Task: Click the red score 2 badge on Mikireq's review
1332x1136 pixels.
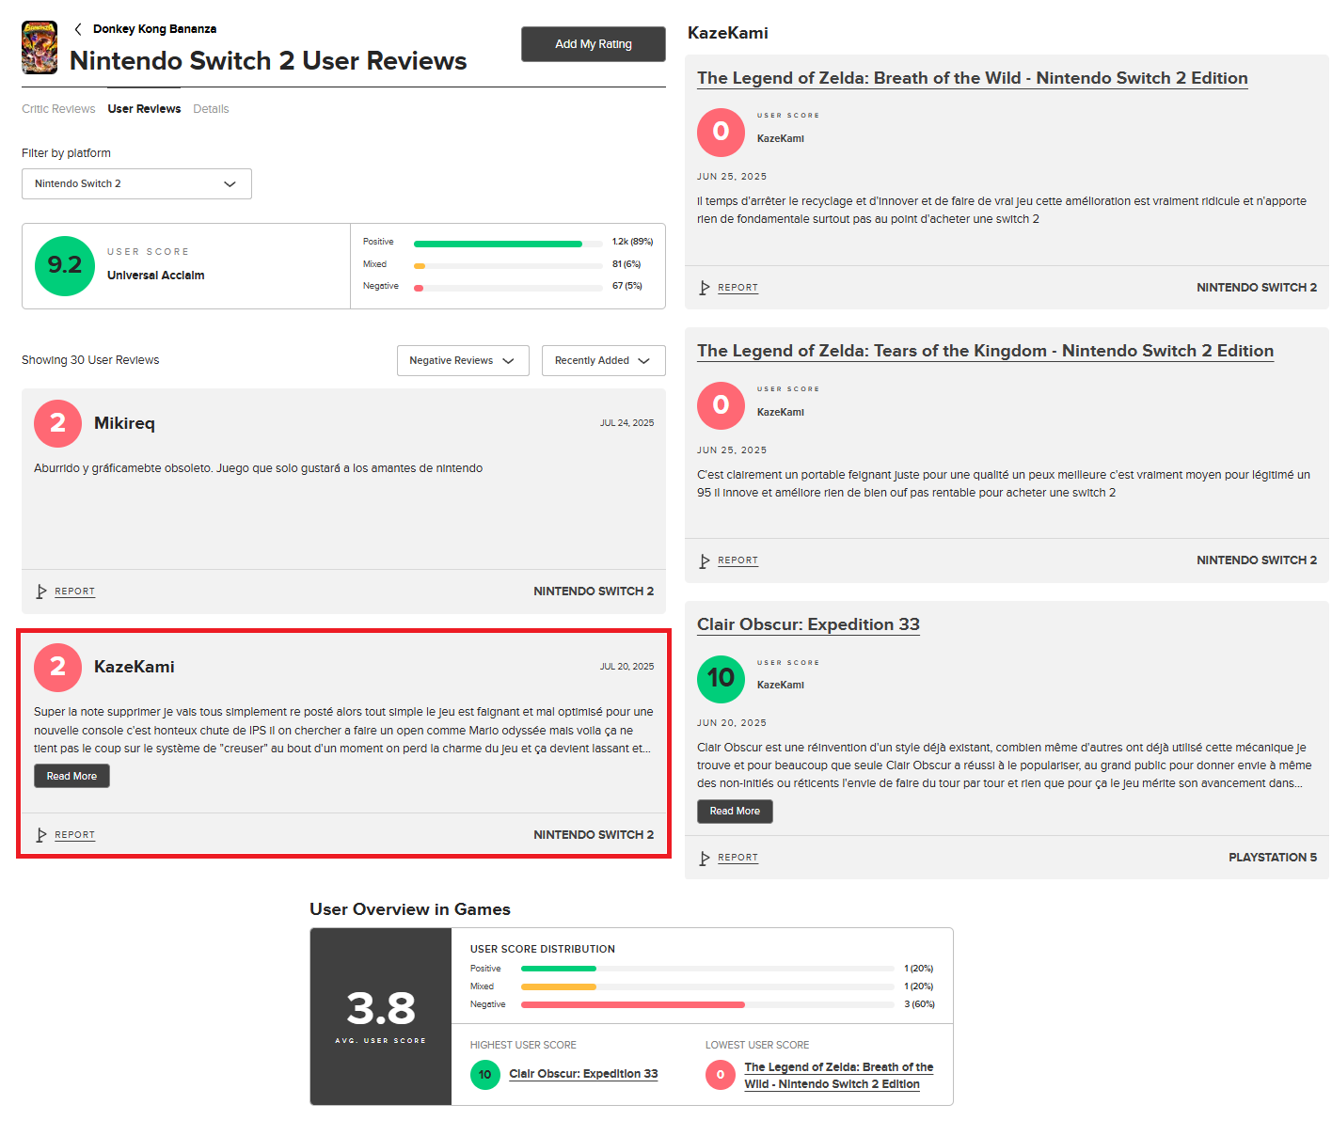Action: (x=57, y=423)
